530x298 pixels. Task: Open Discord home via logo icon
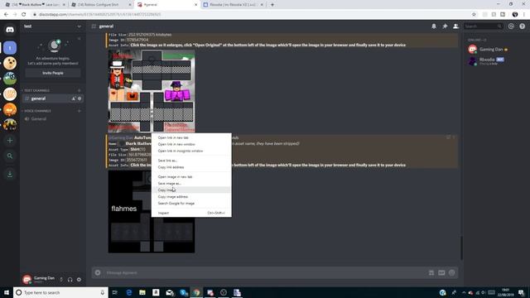coord(10,30)
